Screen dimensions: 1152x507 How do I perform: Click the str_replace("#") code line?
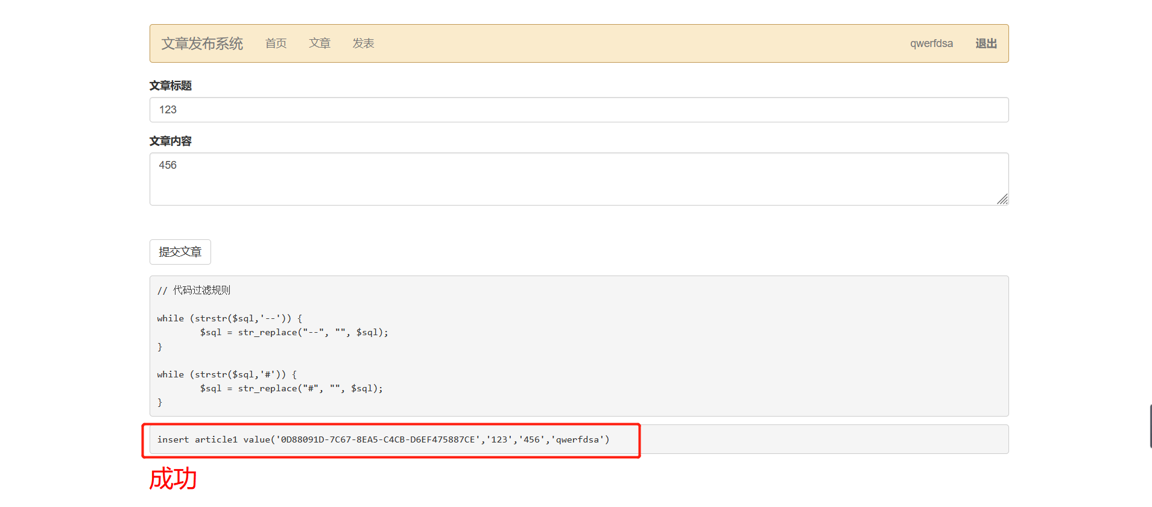(x=291, y=388)
